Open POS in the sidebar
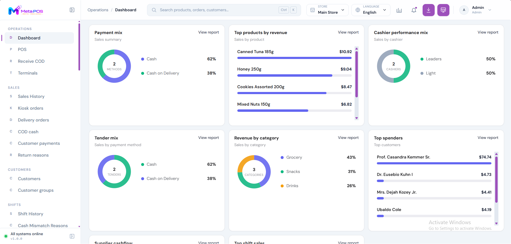Screen dimensions: 511x244 [39, 50]
